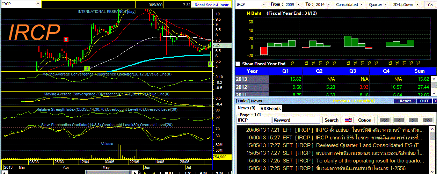This screenshot has height=174, width=437.
Task: Click the green B buy marker near April
Action: coord(87,68)
